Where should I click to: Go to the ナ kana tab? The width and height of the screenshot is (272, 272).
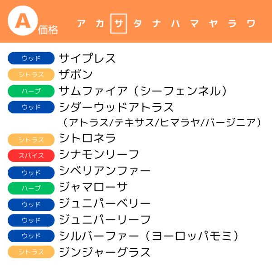point(156,24)
